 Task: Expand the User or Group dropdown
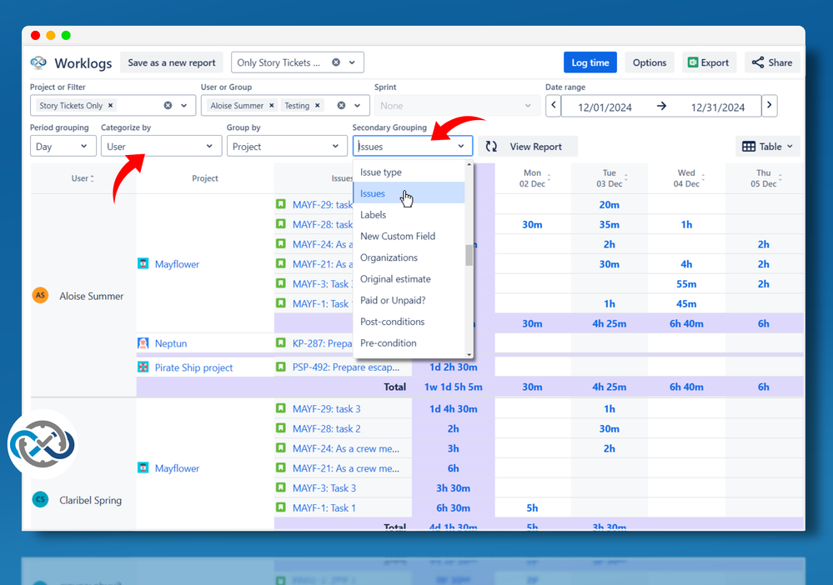(x=358, y=106)
